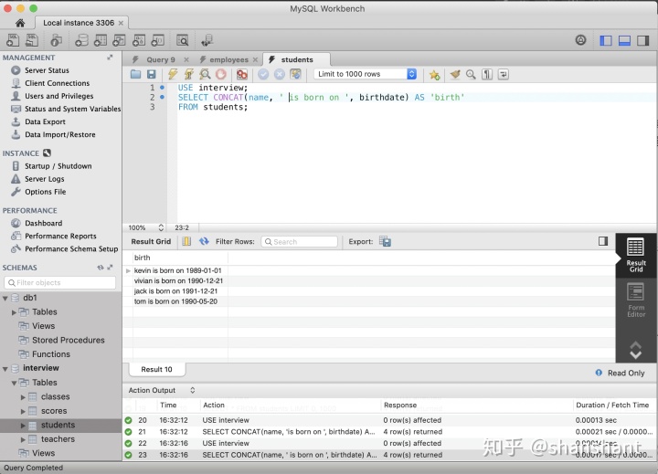Image resolution: width=658 pixels, height=474 pixels.
Task: Select the students query tab
Action: (x=297, y=59)
